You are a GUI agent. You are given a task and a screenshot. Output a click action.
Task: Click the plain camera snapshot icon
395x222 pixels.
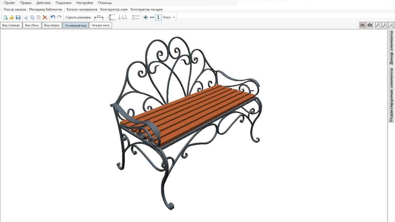pos(370,25)
